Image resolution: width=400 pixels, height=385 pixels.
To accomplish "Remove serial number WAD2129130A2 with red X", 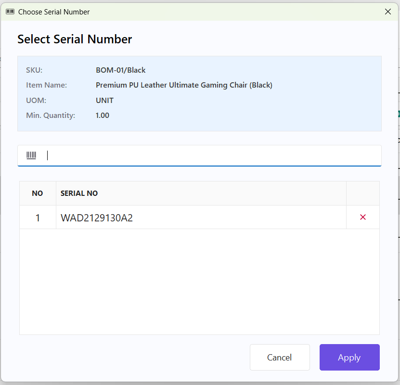I will click(x=363, y=217).
